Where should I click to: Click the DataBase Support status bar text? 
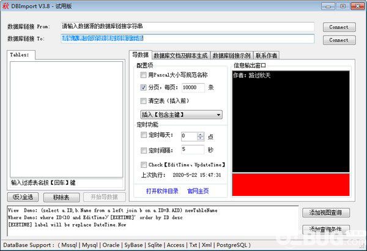[x=127, y=245]
